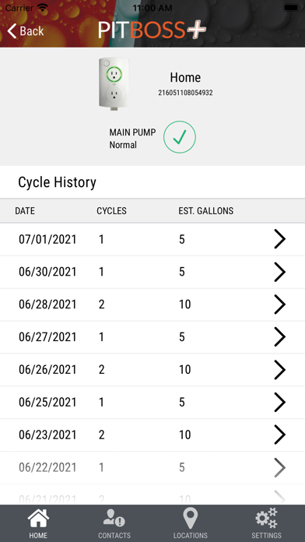The width and height of the screenshot is (305, 542).
Task: Open the 06/26/2021 cycle row arrow
Action: 280,370
